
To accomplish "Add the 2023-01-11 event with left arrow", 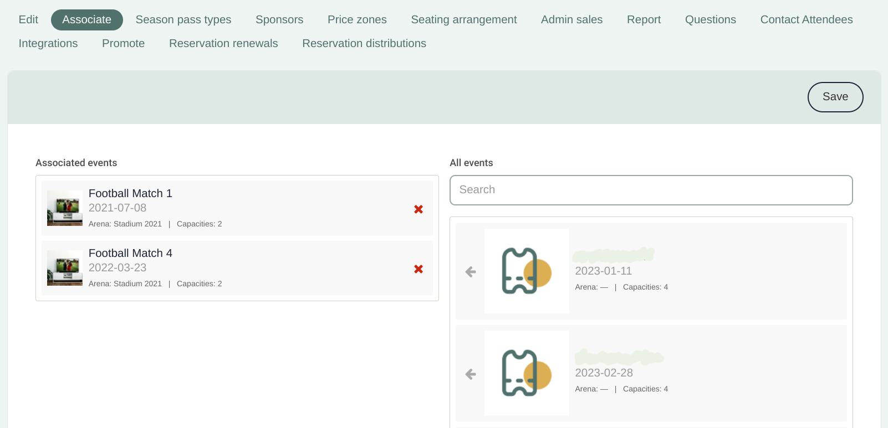I will (x=471, y=272).
